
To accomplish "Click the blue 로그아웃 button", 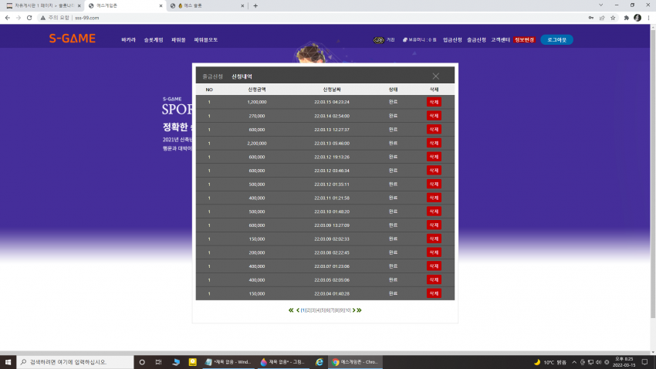I will point(556,39).
